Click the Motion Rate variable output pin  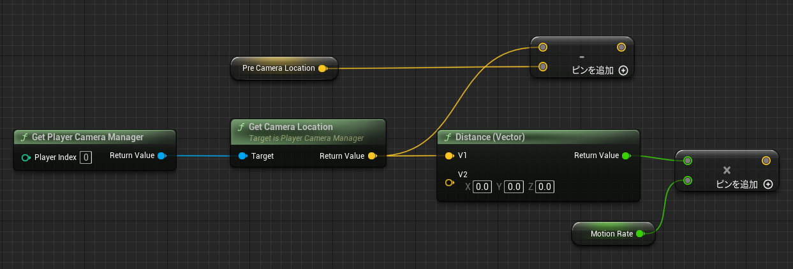click(x=641, y=234)
